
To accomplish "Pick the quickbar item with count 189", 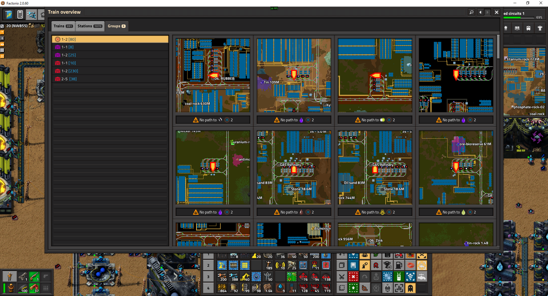I will point(268,265).
